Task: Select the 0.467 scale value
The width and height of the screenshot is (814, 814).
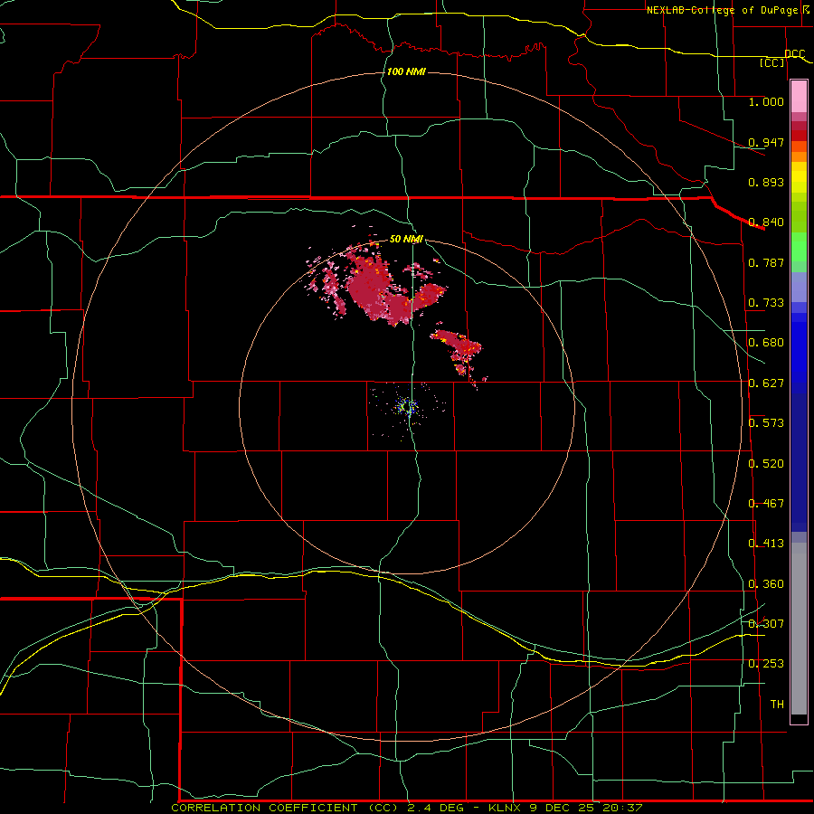Action: [x=766, y=504]
